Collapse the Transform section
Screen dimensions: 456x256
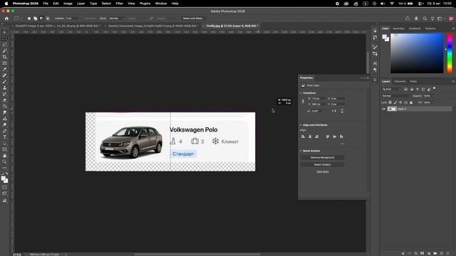pyautogui.click(x=301, y=93)
